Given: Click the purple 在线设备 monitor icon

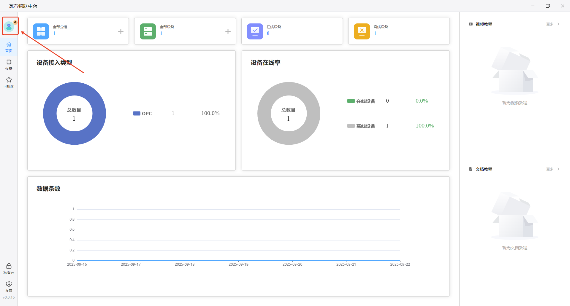Looking at the screenshot, I should 255,31.
